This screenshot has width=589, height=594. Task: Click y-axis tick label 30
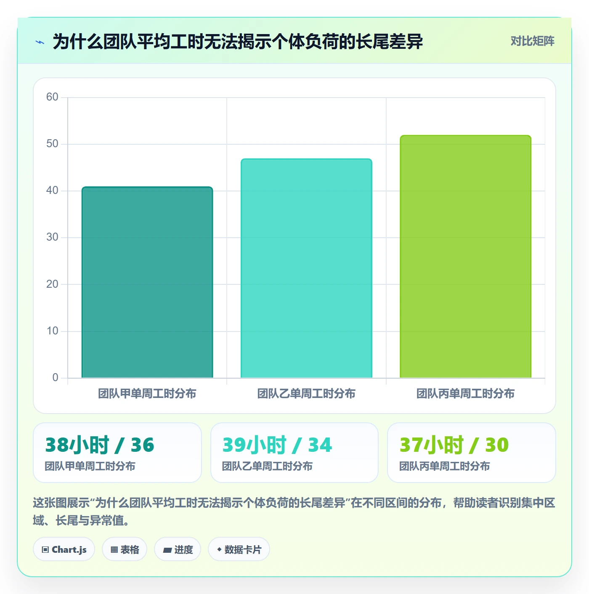point(52,237)
